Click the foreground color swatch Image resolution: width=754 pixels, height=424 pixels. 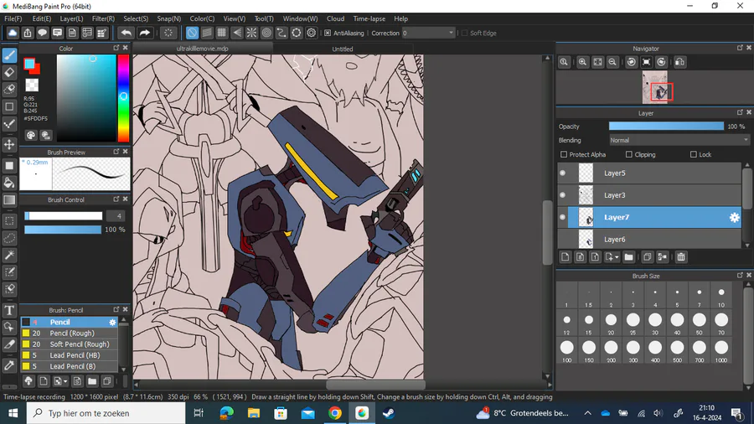coord(29,64)
